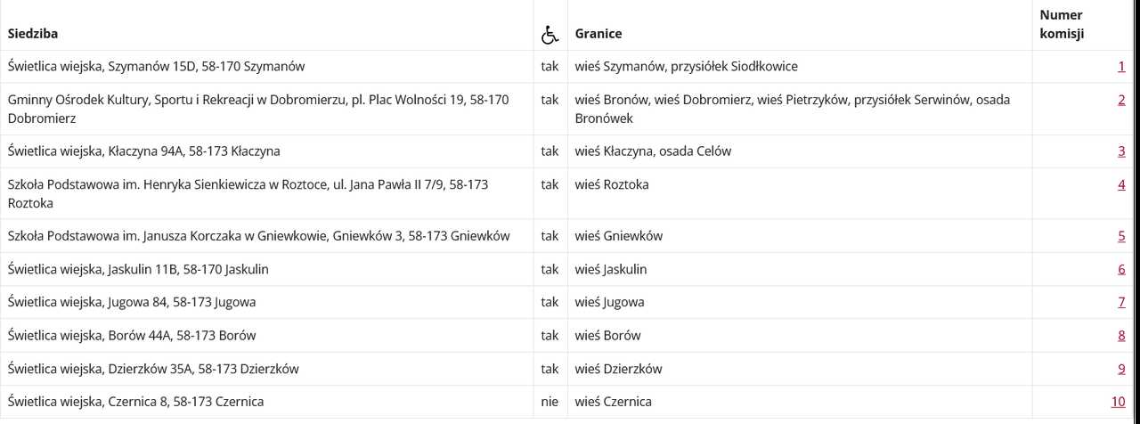Image resolution: width=1140 pixels, height=424 pixels.
Task: Click the 'nie' accessibility value for Czernica
Action: (550, 402)
